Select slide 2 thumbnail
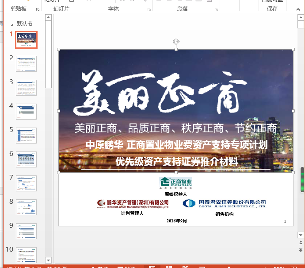Image resolution: width=305 pixels, height=268 pixels. 26,64
